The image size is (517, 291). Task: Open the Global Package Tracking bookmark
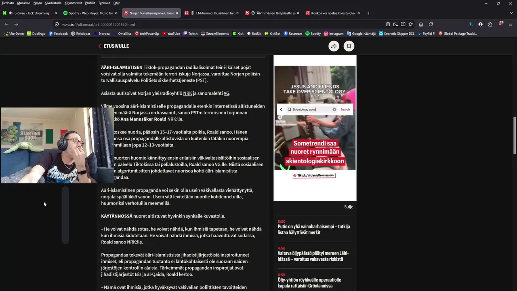tap(458, 34)
